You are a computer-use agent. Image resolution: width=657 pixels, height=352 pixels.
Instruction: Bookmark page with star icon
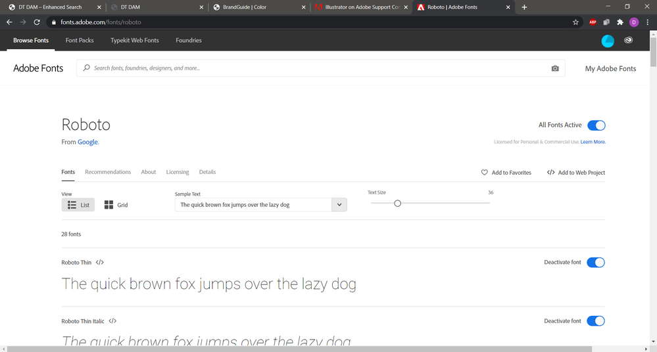(x=575, y=22)
